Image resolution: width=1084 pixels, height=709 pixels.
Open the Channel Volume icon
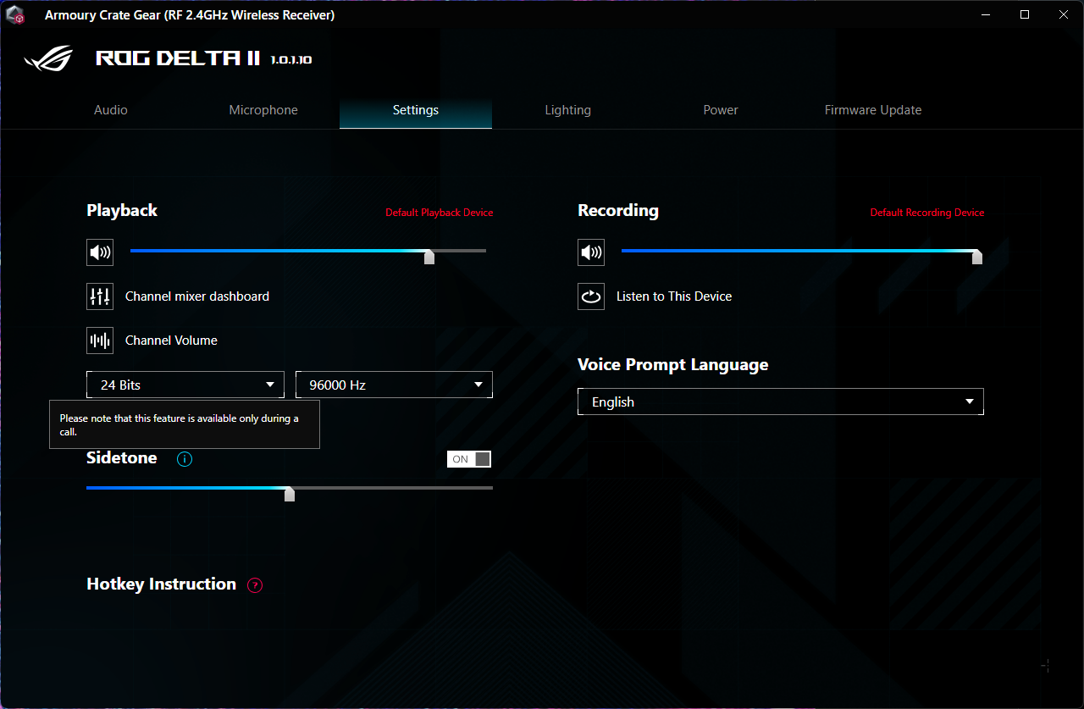[x=100, y=341]
